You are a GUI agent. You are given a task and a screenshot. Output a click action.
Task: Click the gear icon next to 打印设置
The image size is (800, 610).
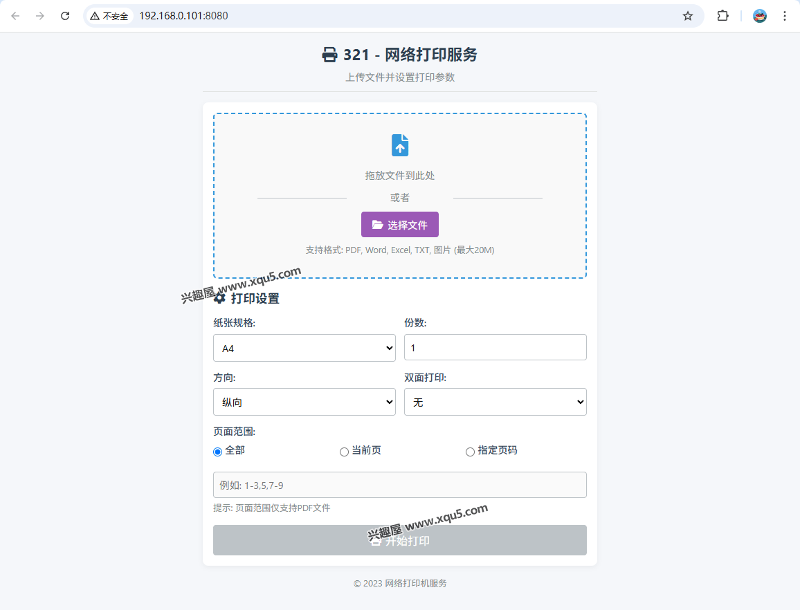pos(220,298)
